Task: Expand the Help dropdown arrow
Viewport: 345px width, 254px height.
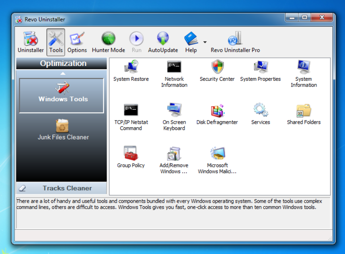Action: 205,42
